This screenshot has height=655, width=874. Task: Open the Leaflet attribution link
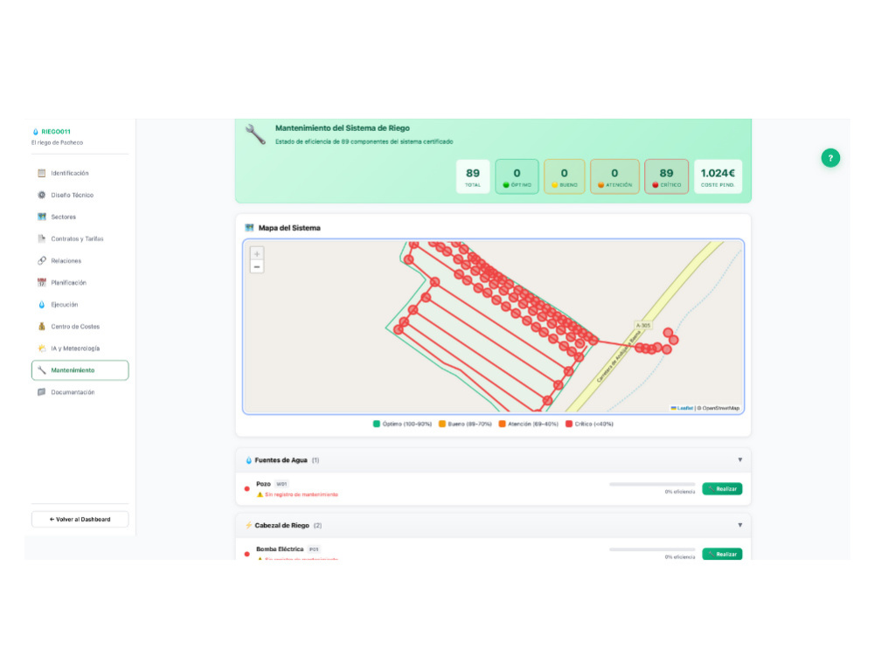[x=682, y=408]
